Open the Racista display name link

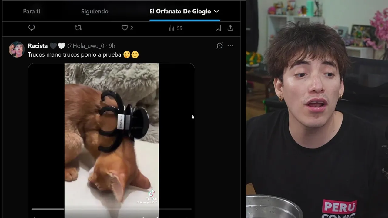pos(38,46)
